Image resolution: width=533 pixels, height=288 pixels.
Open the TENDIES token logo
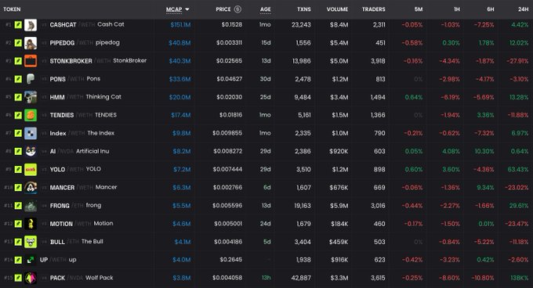coord(31,115)
